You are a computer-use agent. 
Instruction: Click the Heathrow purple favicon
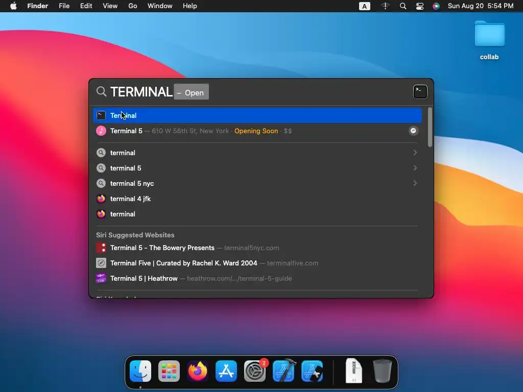[x=101, y=278]
